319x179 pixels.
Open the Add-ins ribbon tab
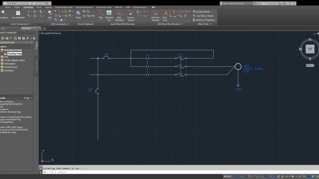point(119,7)
